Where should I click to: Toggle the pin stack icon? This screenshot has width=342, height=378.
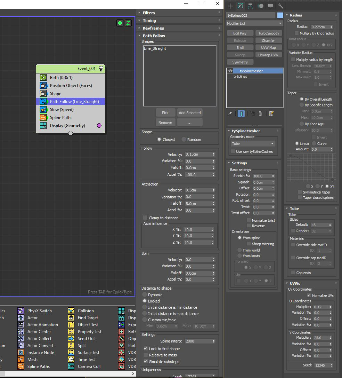point(230,114)
